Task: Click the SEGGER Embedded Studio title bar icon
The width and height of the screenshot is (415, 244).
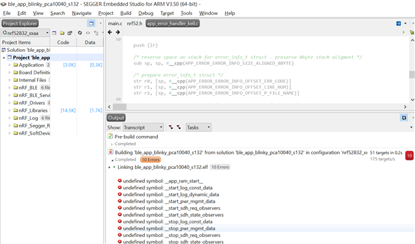Action: tap(3, 4)
